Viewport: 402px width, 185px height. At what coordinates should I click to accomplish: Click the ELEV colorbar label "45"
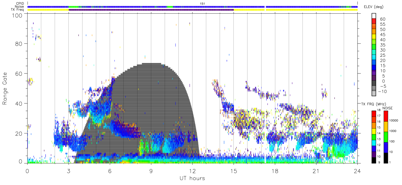383,35
